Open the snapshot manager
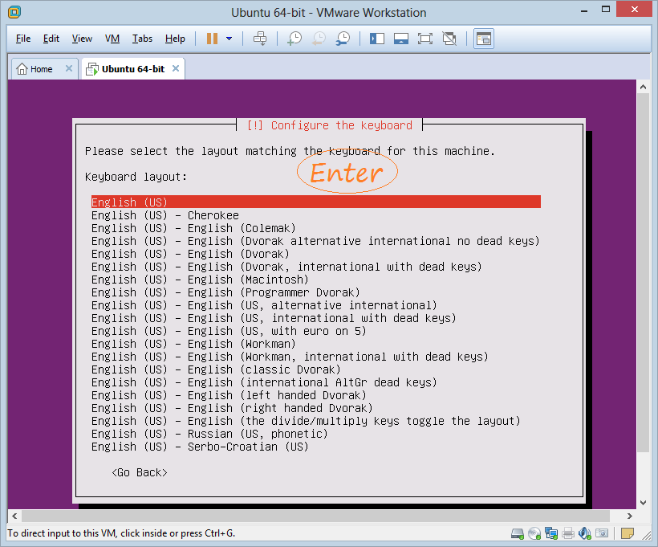Screen dimensions: 658x547 point(343,39)
